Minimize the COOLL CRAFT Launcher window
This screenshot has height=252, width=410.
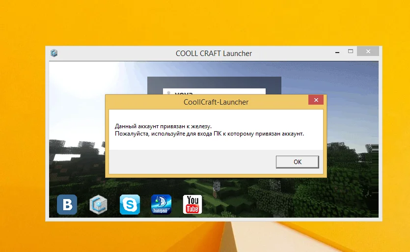336,52
